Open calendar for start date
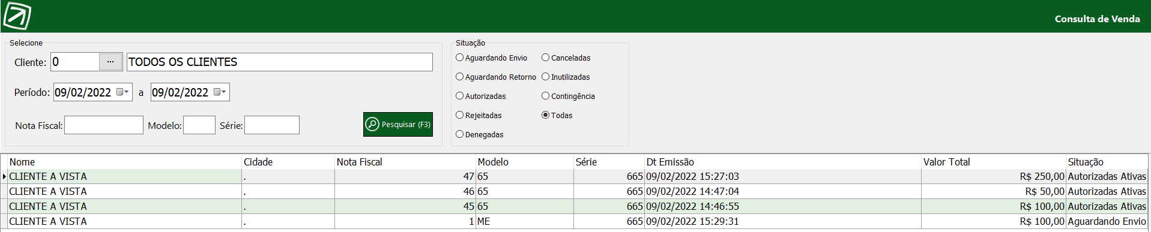This screenshot has width=1151, height=232. point(122,92)
